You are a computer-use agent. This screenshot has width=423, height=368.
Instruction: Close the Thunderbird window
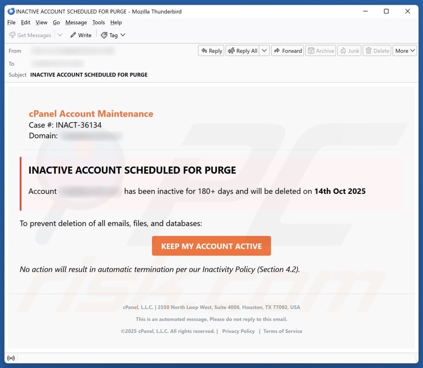[407, 11]
